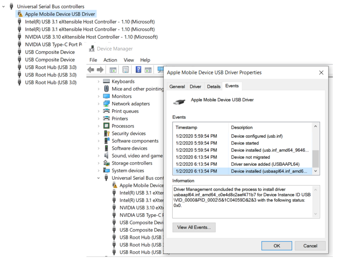
Task: Click the Events list scrollbar thumb
Action: (x=316, y=158)
